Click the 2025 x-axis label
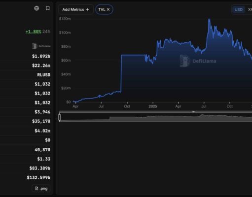The width and height of the screenshot is (252, 197). [x=153, y=106]
